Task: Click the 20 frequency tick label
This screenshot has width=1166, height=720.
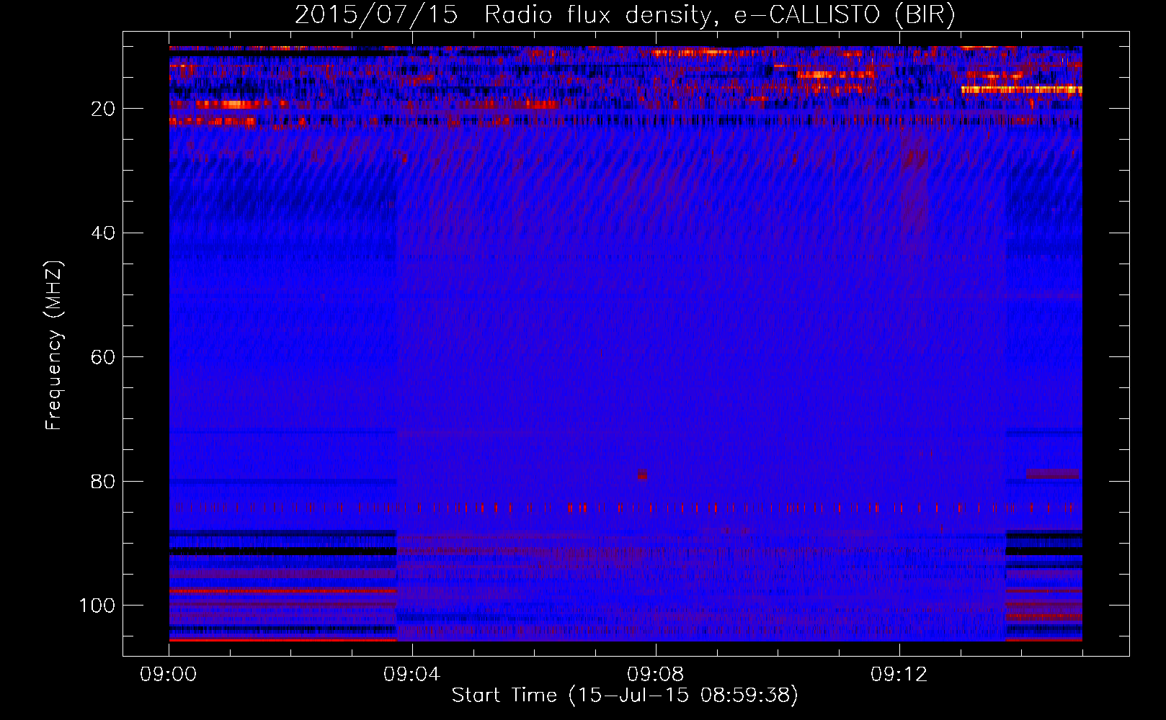Action: 103,109
